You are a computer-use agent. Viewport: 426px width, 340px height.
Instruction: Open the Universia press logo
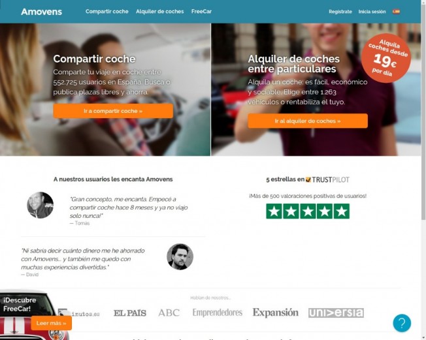(x=336, y=313)
